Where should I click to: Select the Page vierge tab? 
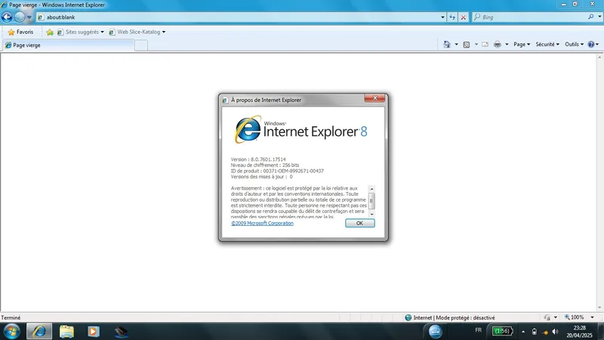coord(68,45)
